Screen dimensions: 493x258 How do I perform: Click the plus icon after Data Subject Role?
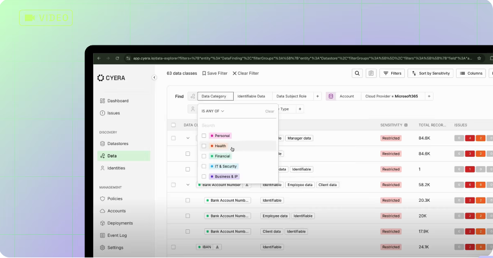pyautogui.click(x=318, y=96)
